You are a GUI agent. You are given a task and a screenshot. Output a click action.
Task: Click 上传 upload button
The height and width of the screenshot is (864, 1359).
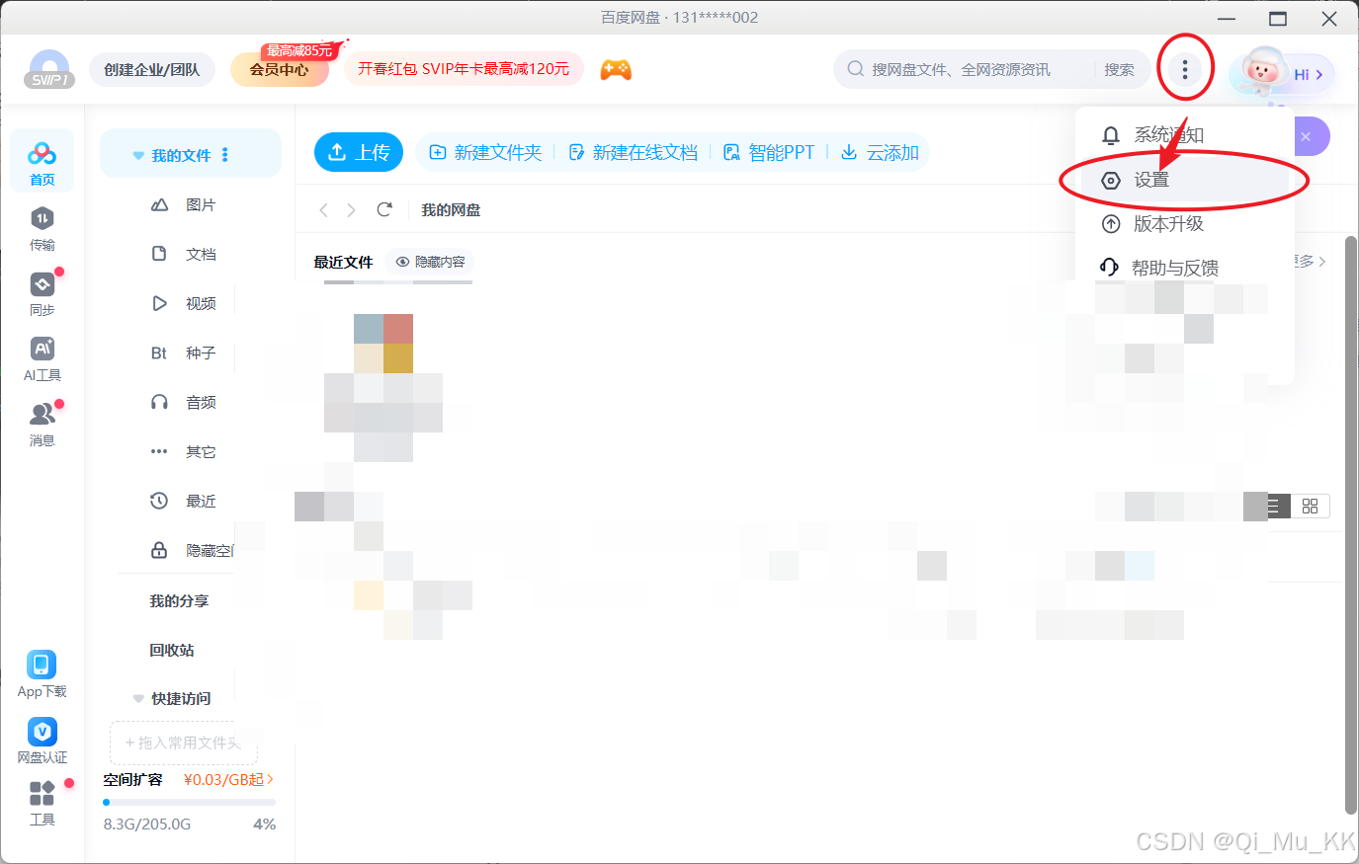(359, 152)
